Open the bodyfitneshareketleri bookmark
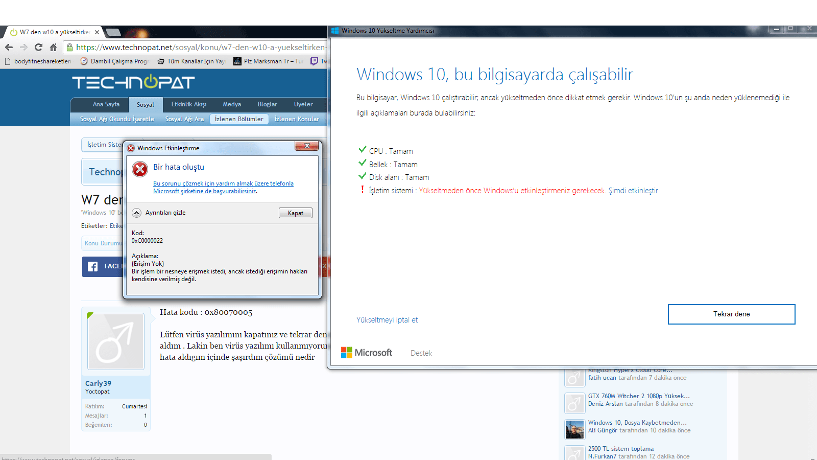Viewport: 817px width, 460px height. point(38,61)
